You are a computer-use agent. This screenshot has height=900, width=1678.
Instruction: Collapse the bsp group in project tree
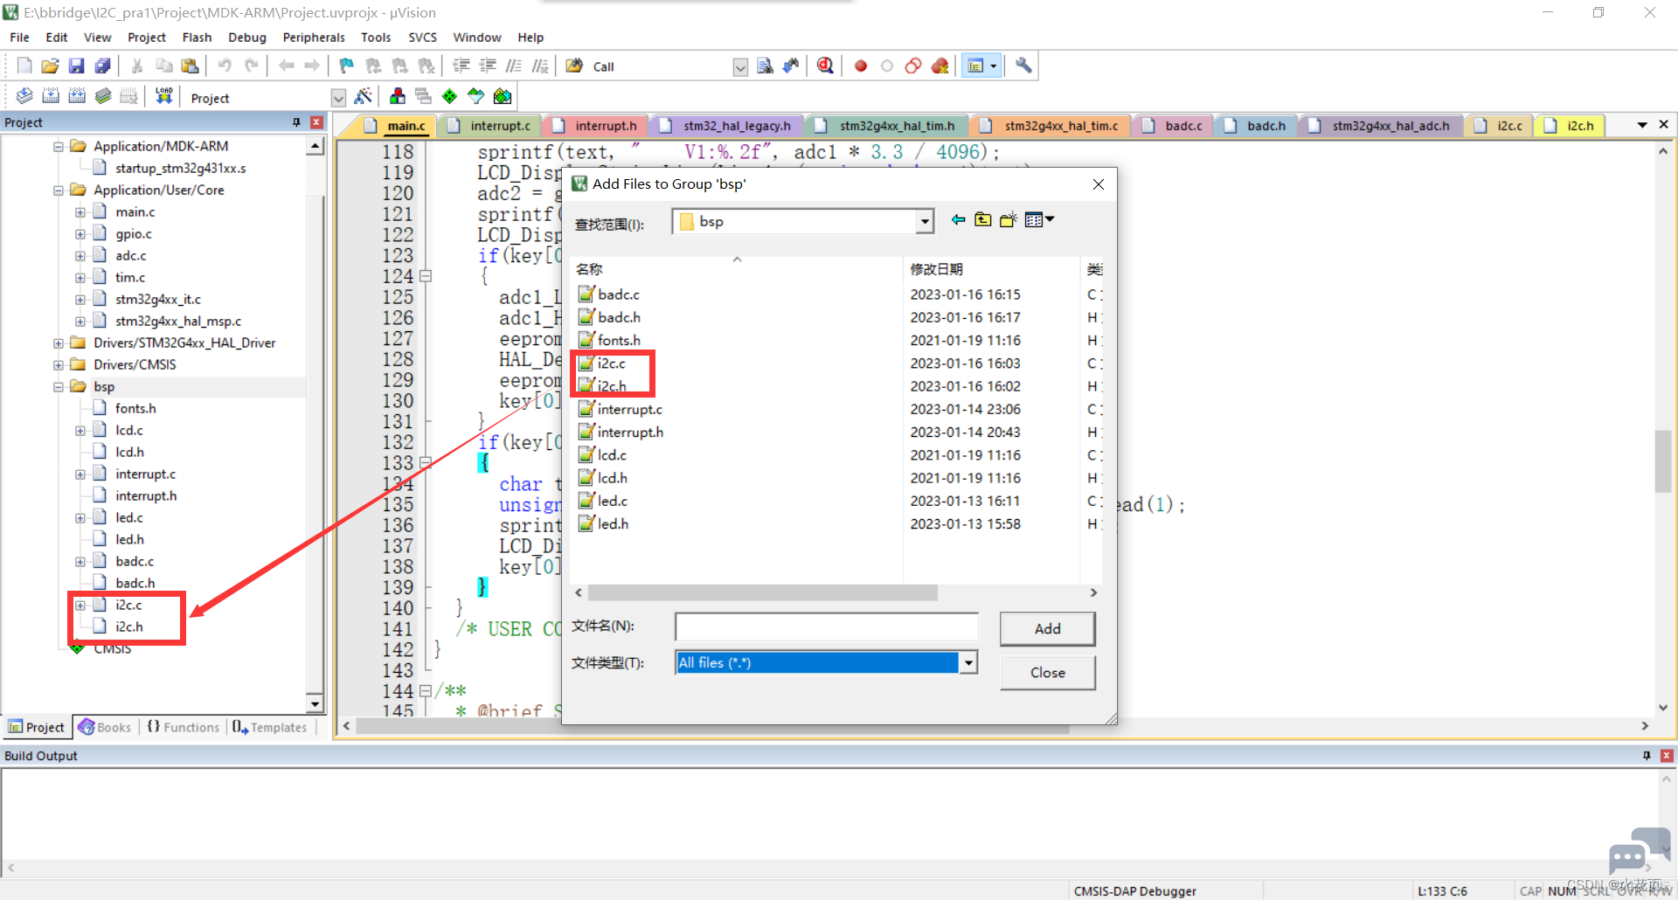point(59,386)
